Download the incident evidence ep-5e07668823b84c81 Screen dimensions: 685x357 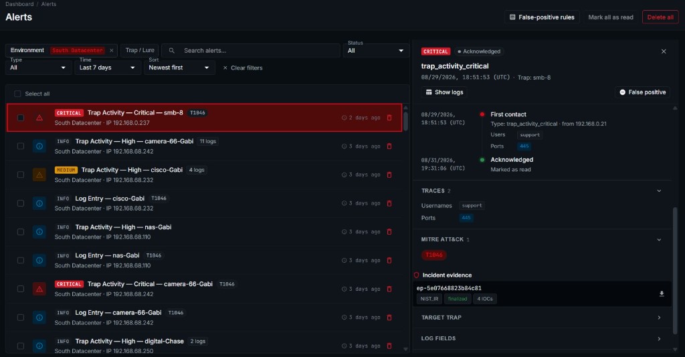[662, 293]
